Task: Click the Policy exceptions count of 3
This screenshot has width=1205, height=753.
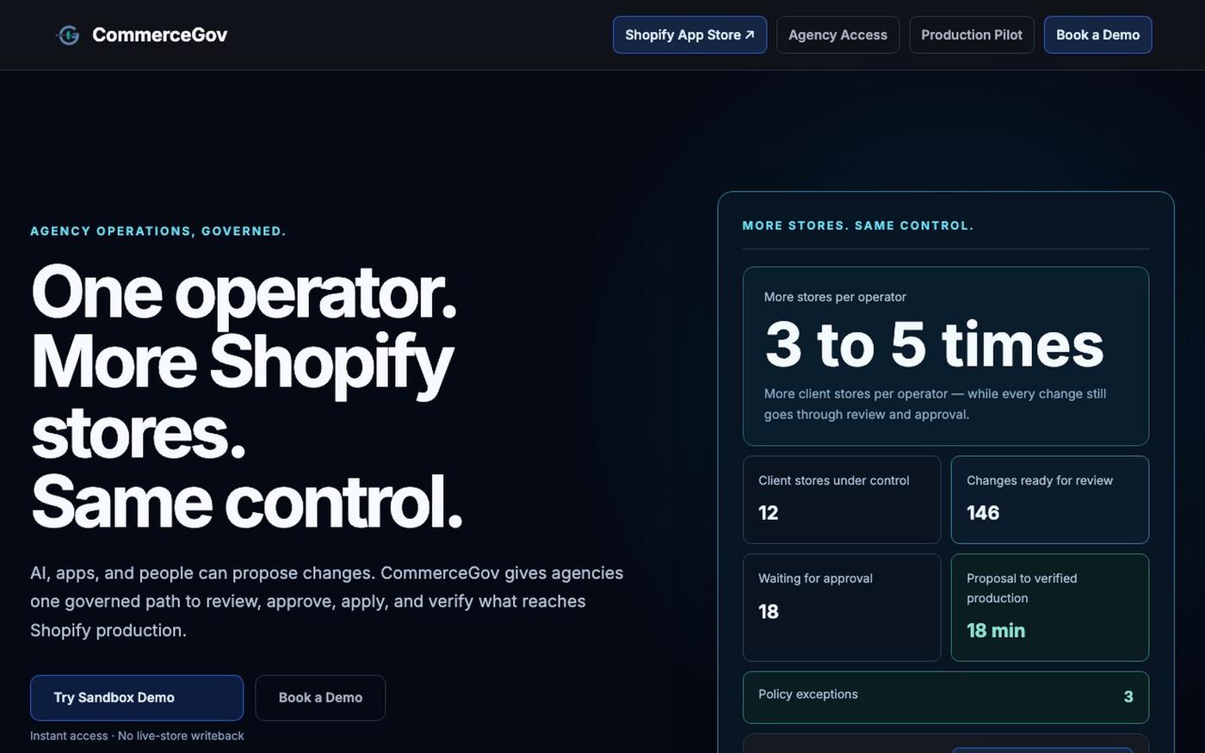Action: (1128, 697)
